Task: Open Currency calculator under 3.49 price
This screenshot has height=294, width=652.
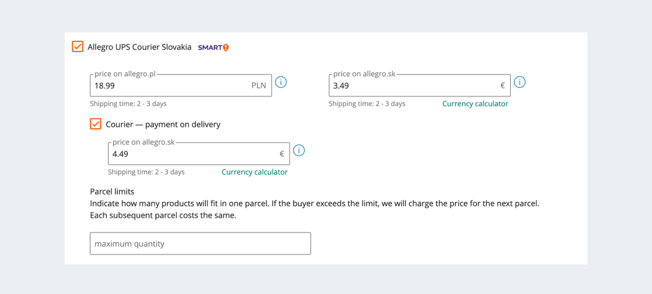Action: 475,104
